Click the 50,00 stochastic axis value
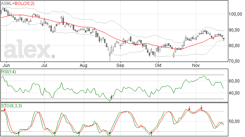 click(234, 121)
